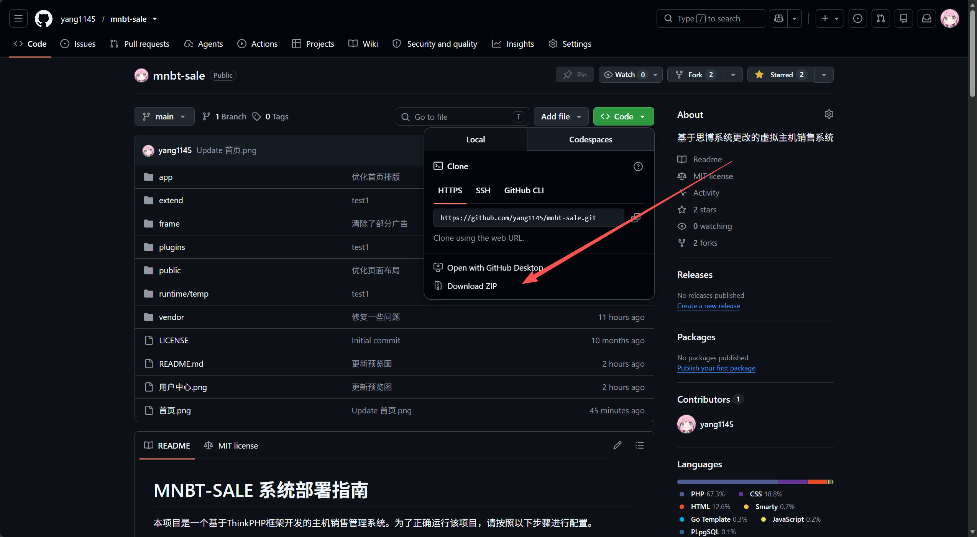
Task: Click Download ZIP
Action: tap(472, 286)
